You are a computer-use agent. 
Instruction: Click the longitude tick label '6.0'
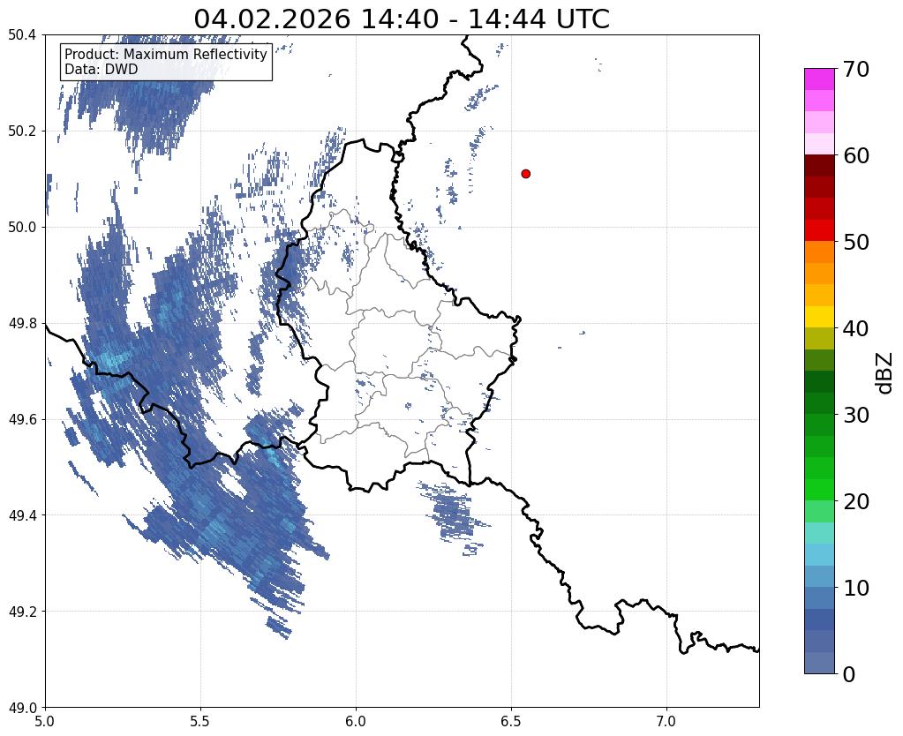[x=356, y=722]
